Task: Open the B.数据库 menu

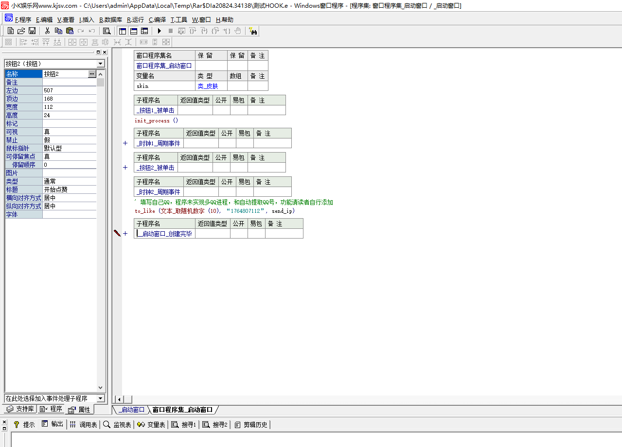Action: coord(111,20)
